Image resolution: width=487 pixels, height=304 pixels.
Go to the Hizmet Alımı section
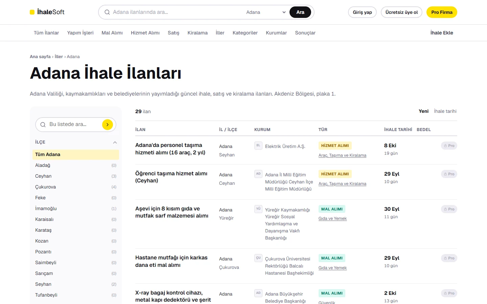coord(145,33)
